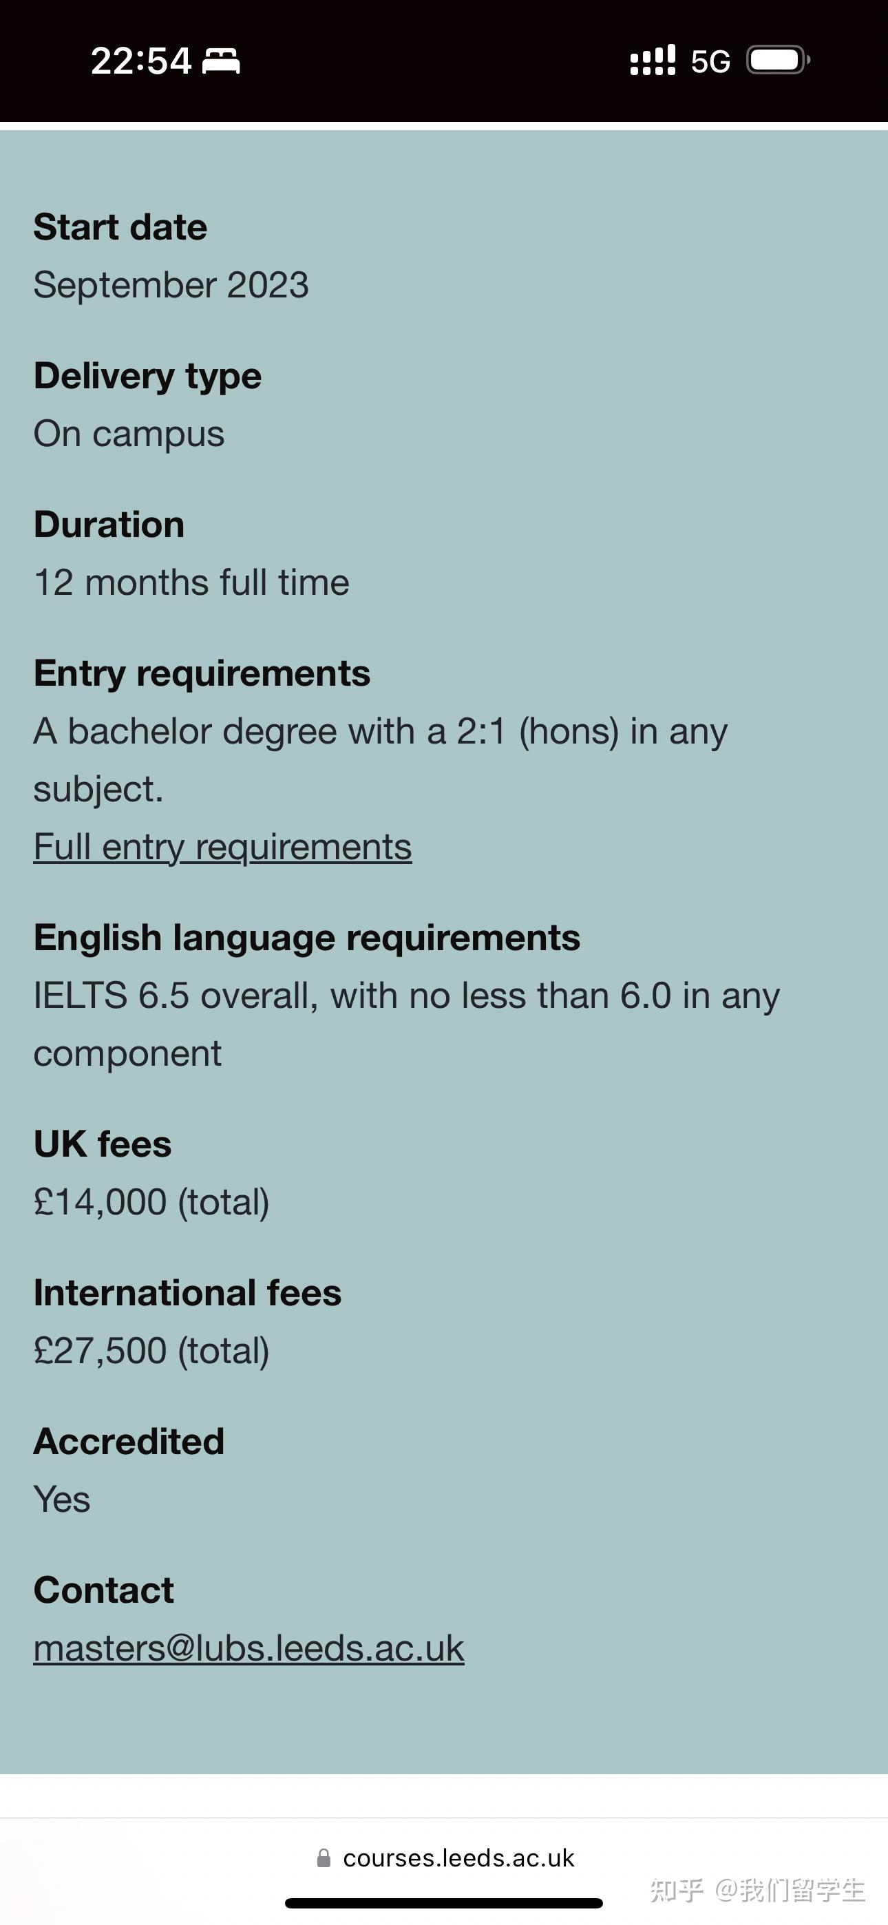Tap the battery icon in status bar
This screenshot has height=1925, width=888.
779,61
